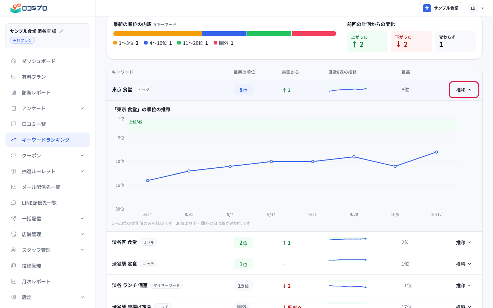Show 推移 for 渋谷 ランチ 個室 keyword

[x=464, y=285]
